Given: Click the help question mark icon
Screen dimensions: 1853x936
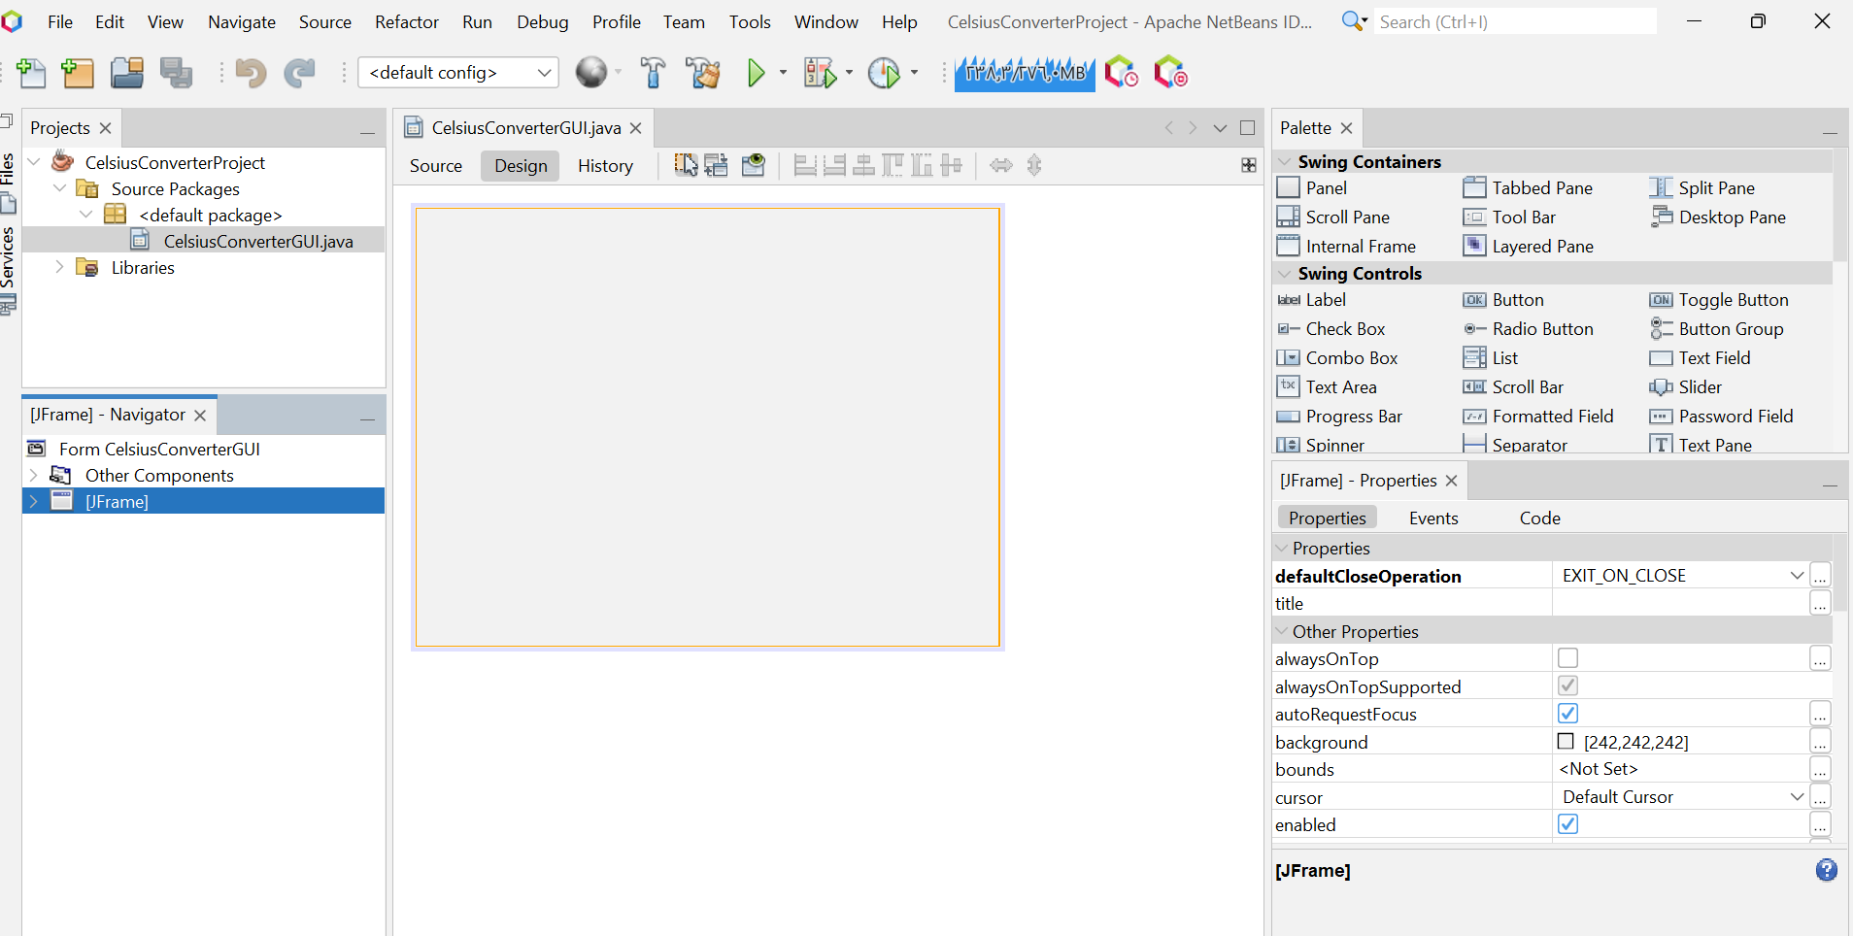Looking at the screenshot, I should (1827, 870).
